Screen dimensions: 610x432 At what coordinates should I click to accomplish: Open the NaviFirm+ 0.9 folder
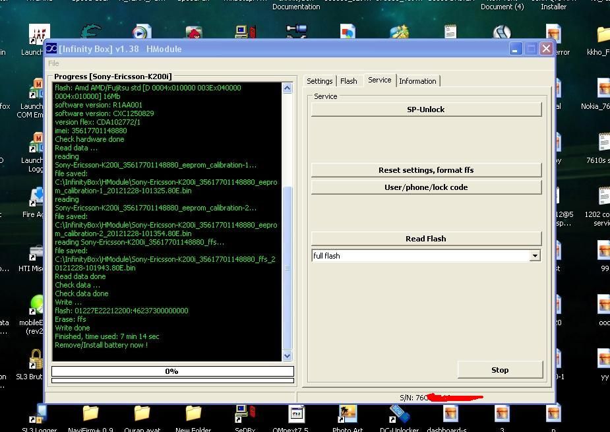point(90,414)
